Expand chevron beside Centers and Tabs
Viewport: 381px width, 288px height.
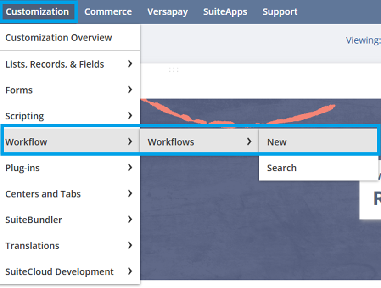[130, 193]
